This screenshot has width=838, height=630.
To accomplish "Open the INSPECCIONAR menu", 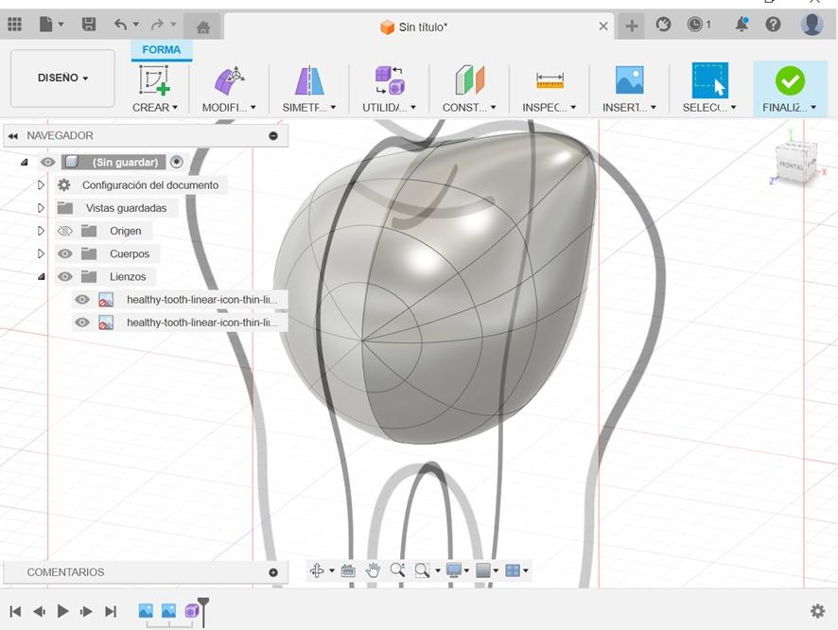I will 550,108.
